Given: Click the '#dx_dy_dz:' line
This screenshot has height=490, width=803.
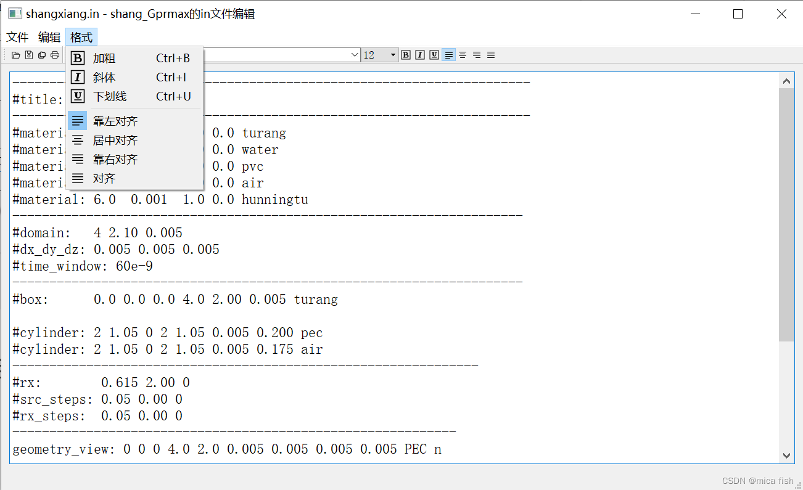Looking at the screenshot, I should point(116,249).
